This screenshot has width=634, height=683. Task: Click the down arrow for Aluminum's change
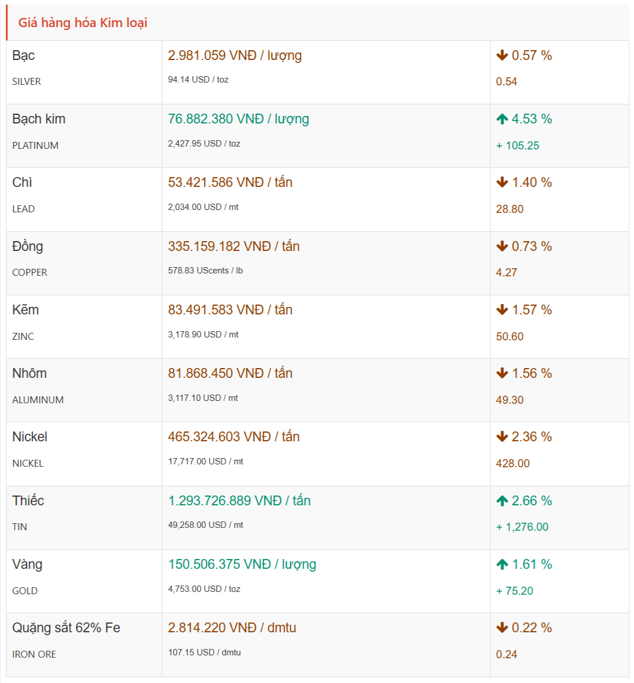[x=502, y=373]
